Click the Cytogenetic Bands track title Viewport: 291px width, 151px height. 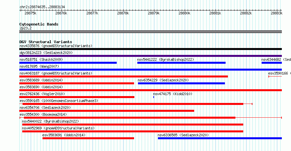tap(39, 24)
